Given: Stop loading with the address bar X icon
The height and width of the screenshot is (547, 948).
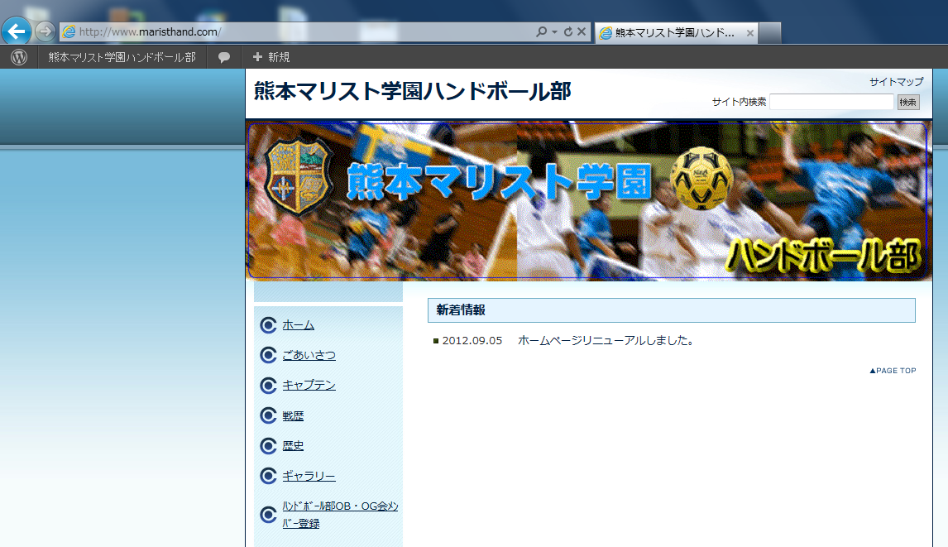Looking at the screenshot, I should click(581, 31).
